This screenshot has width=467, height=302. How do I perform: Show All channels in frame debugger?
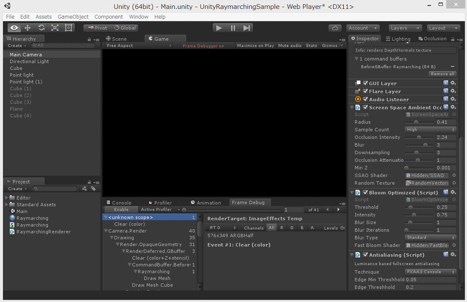pos(271,227)
